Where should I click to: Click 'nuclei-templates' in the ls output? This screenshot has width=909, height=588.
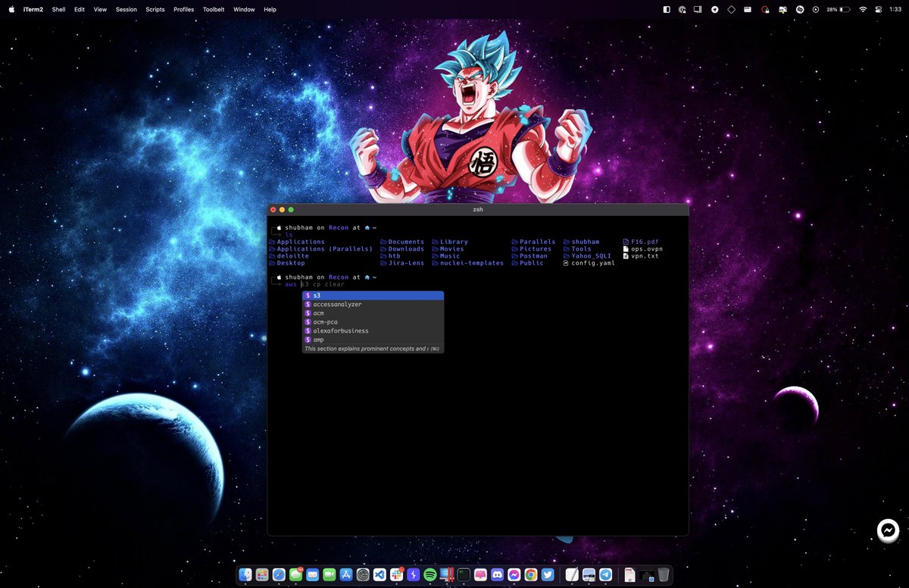click(x=472, y=263)
